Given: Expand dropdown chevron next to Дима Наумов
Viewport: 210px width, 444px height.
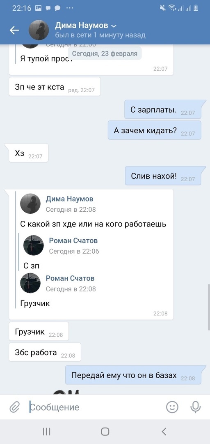Looking at the screenshot, I should [x=114, y=26].
